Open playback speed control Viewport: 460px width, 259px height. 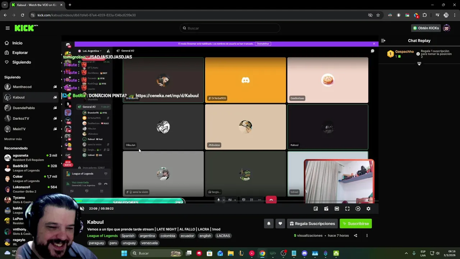358,209
